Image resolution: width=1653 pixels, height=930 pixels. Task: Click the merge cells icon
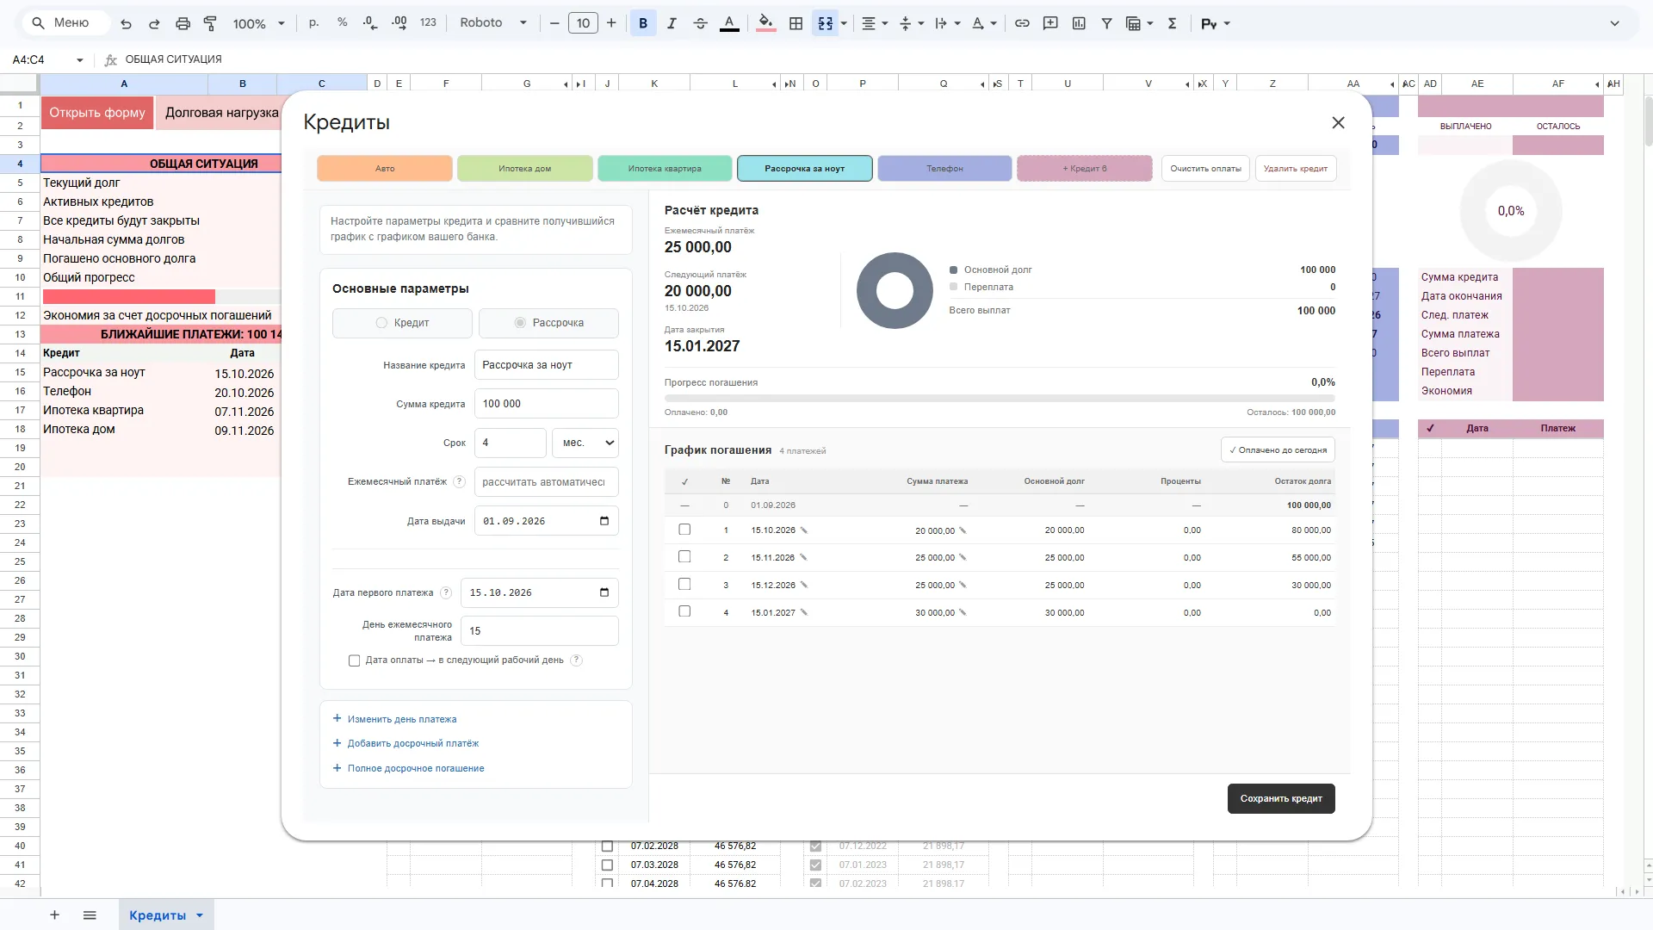[x=825, y=23]
